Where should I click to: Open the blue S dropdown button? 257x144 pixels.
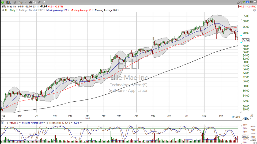pyautogui.click(x=248, y=2)
